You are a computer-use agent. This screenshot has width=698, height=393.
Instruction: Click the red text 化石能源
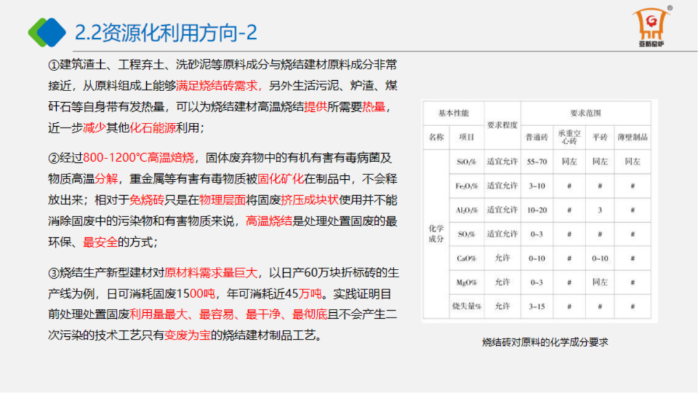(x=151, y=127)
